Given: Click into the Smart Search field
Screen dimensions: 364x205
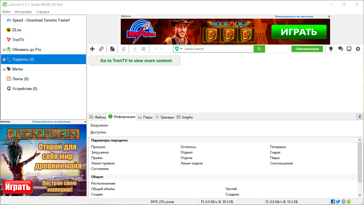Looking at the screenshot, I should tap(218, 49).
